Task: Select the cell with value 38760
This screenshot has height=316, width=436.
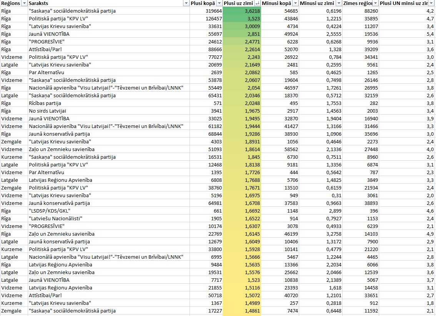Action: click(206, 188)
